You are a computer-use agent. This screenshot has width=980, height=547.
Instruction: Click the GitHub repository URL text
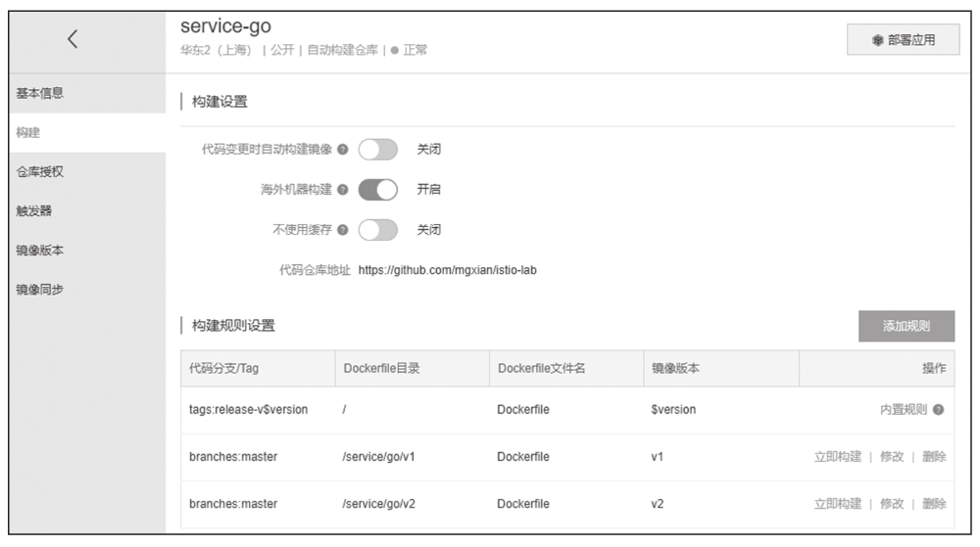(447, 270)
